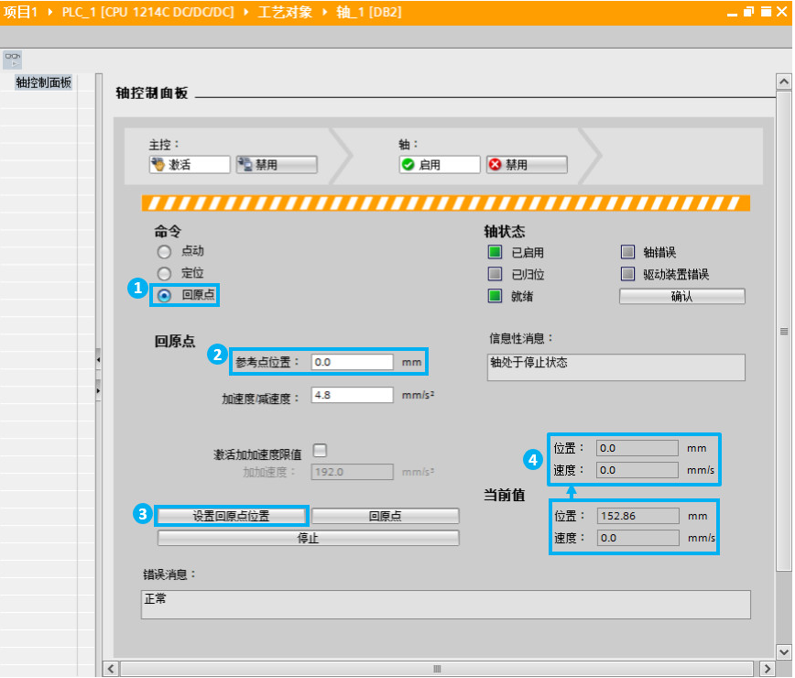
Task: Activate master control with 激活 button
Action: 190,165
